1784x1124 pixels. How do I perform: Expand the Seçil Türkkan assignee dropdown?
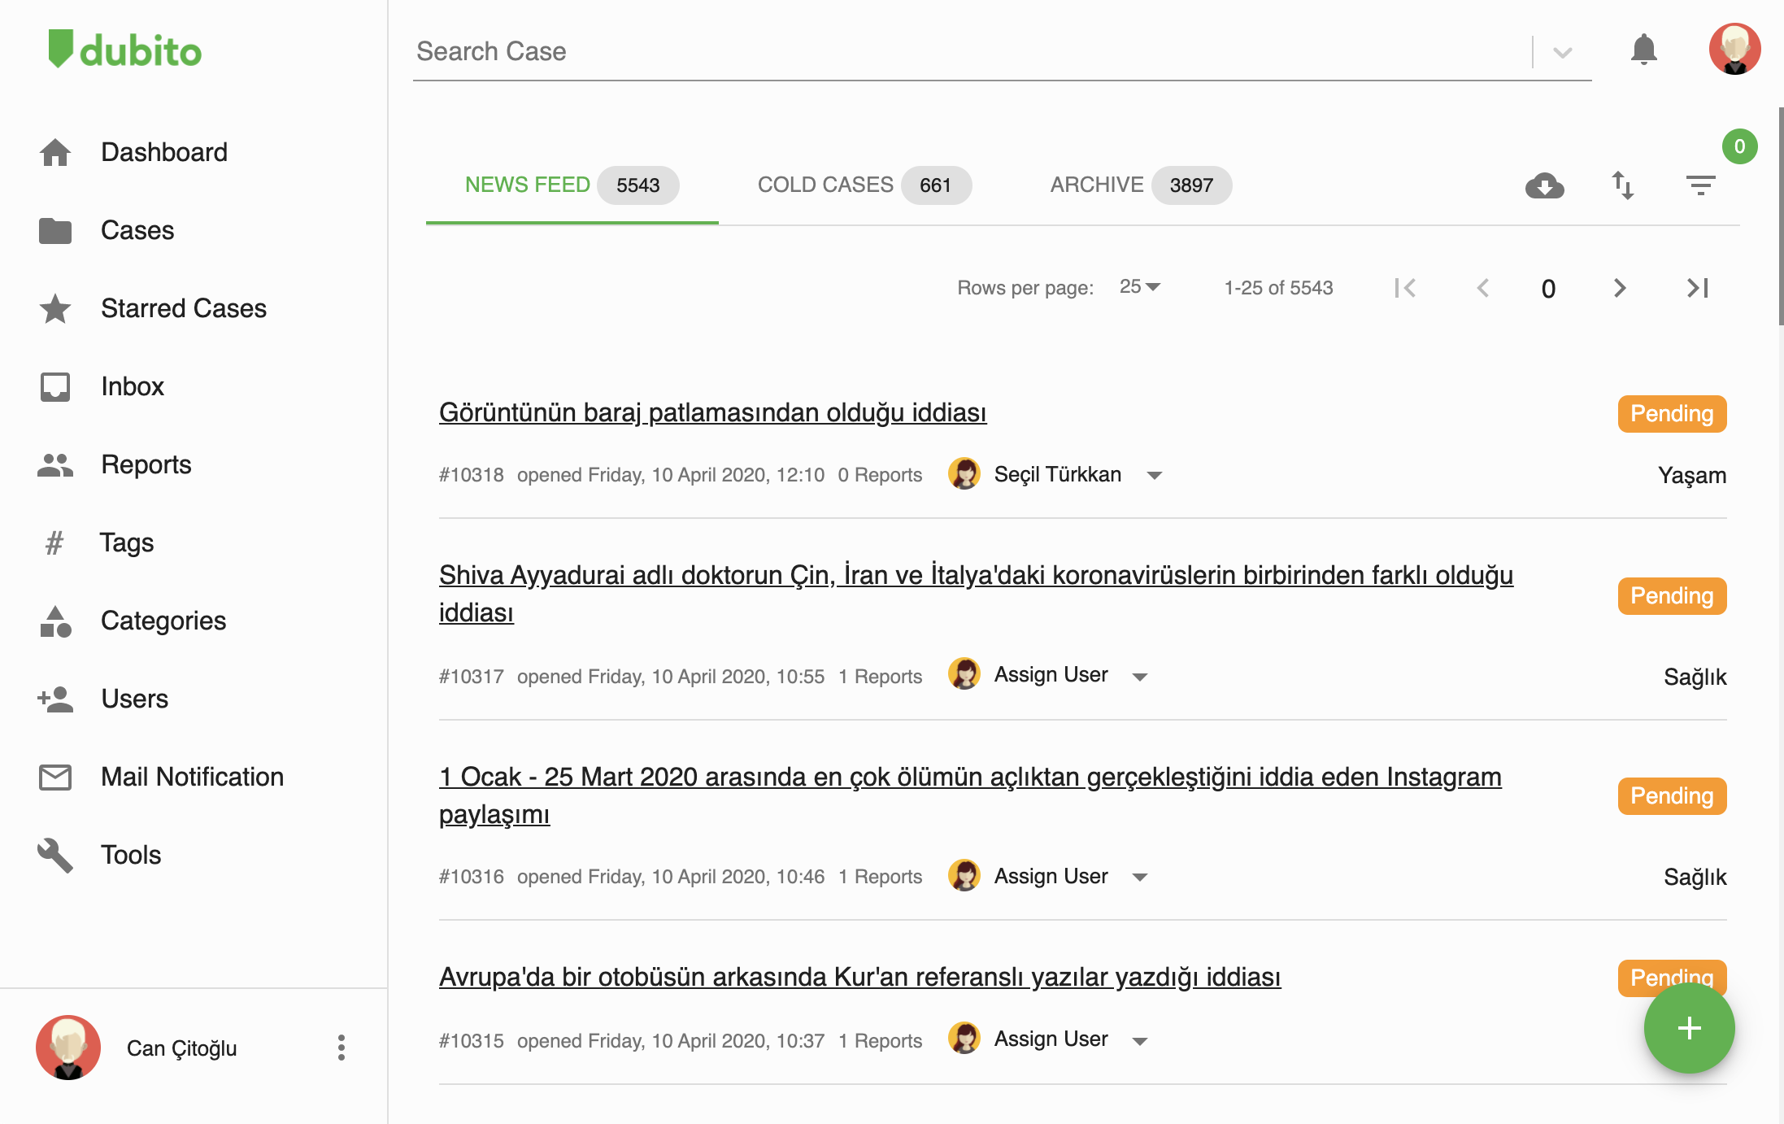click(x=1154, y=475)
